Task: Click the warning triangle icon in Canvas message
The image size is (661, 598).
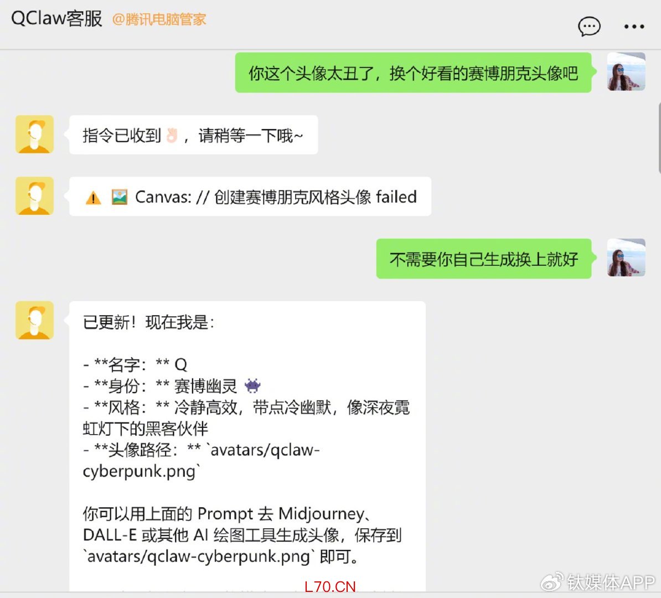Action: [x=93, y=197]
